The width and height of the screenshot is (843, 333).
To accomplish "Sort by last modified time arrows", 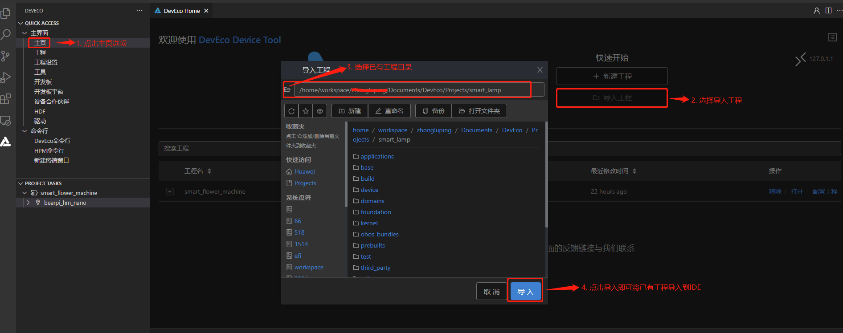I will (x=634, y=171).
